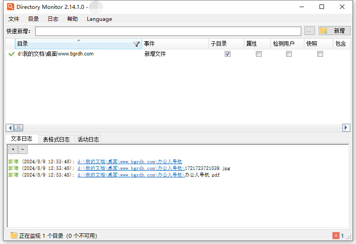Click the 快照 column header
The height and width of the screenshot is (244, 356).
pos(318,43)
